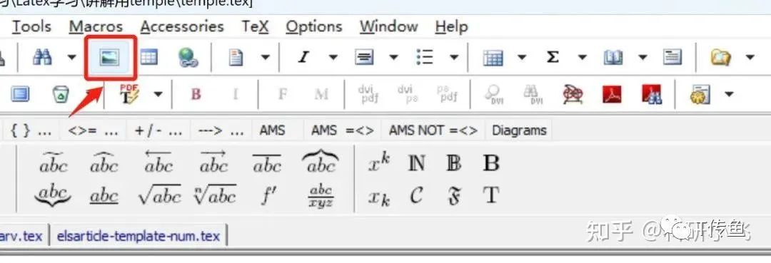Toggle the bold B toolbar button
The height and width of the screenshot is (263, 771).
(x=196, y=93)
